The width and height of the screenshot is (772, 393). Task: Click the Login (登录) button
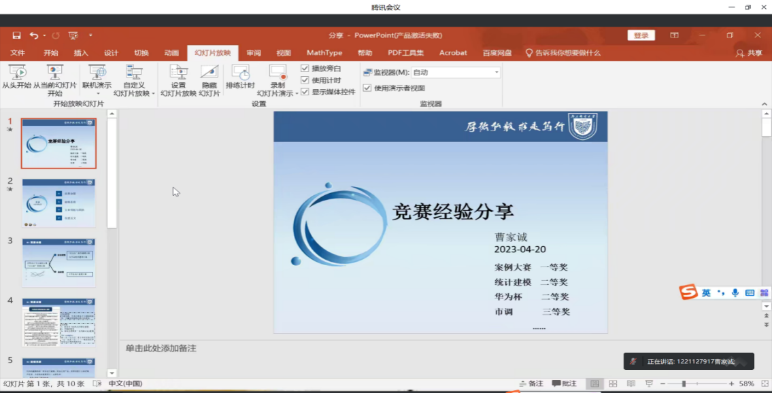click(x=641, y=35)
